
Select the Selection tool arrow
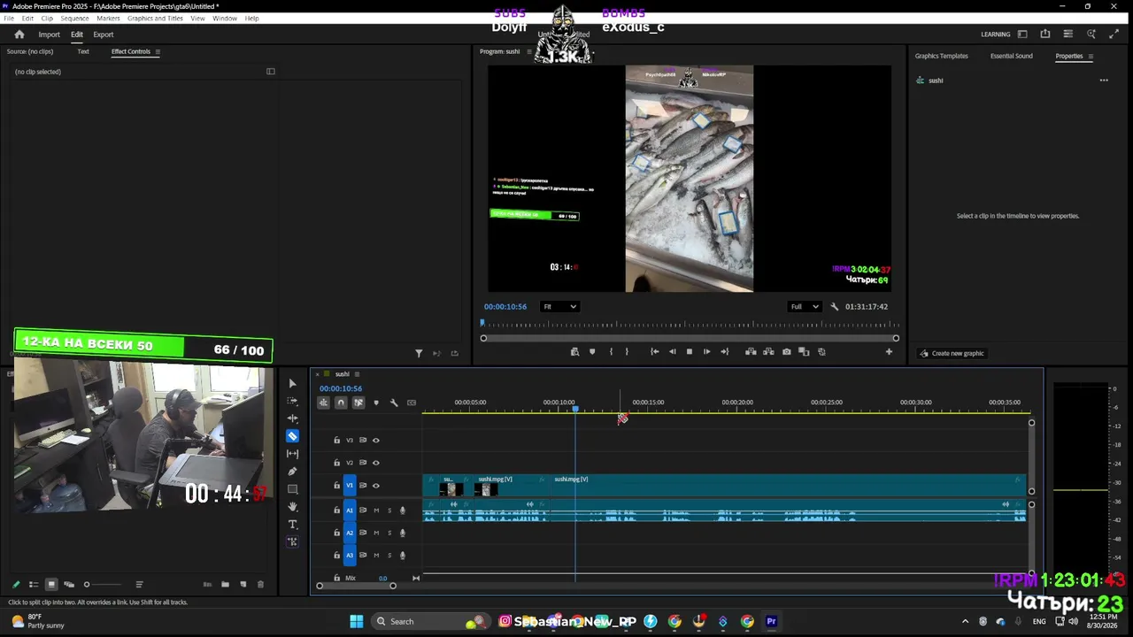(x=292, y=383)
